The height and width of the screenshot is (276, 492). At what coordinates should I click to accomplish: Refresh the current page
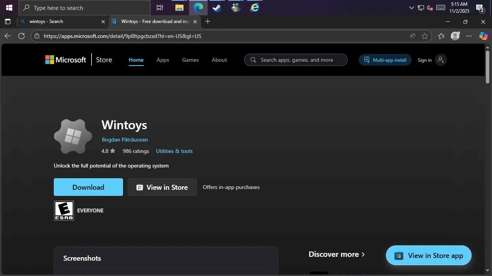(x=22, y=36)
